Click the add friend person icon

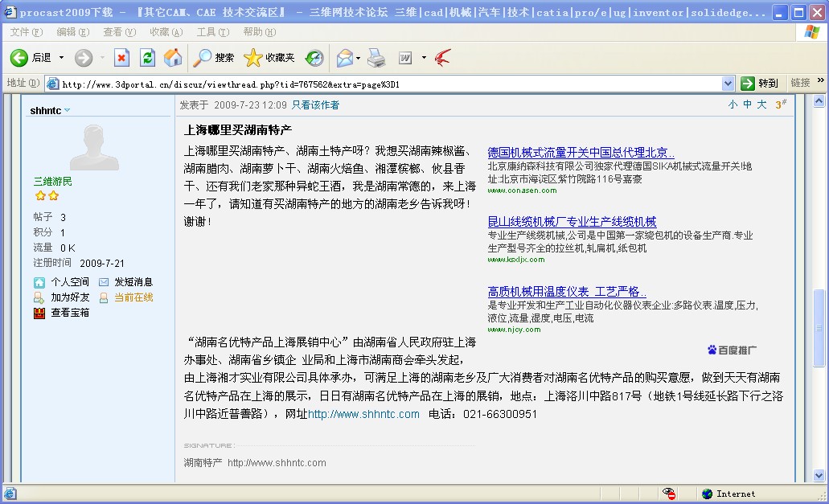(39, 298)
